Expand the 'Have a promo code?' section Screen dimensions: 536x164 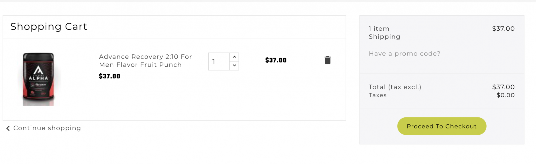point(404,54)
